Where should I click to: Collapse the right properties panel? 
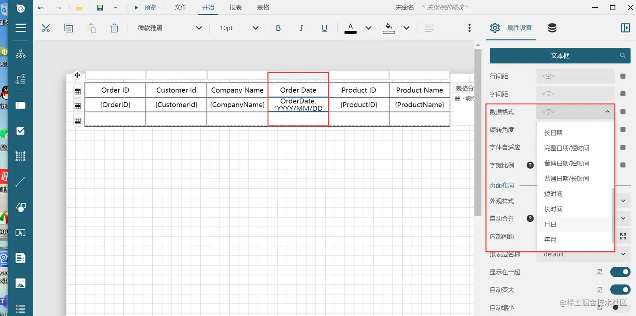(625, 28)
